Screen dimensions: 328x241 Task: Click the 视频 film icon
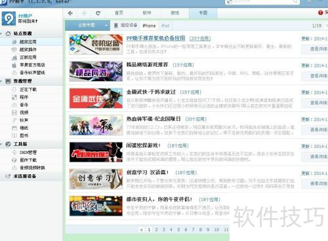point(14,113)
